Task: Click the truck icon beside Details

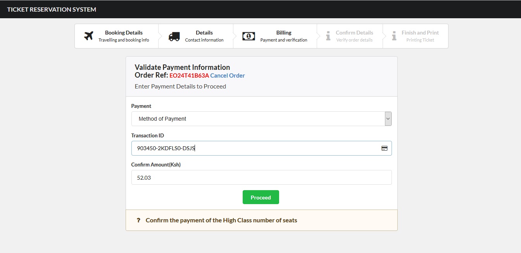Action: (x=174, y=36)
